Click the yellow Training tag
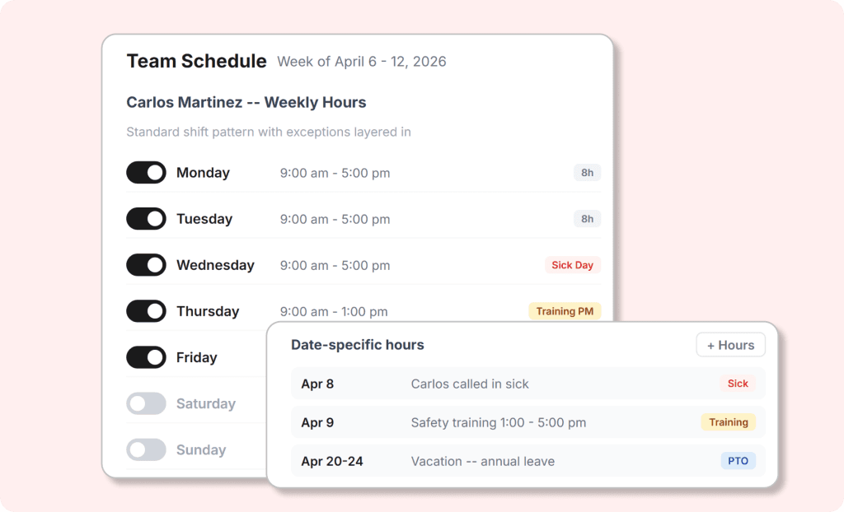The width and height of the screenshot is (844, 512). pyautogui.click(x=728, y=422)
